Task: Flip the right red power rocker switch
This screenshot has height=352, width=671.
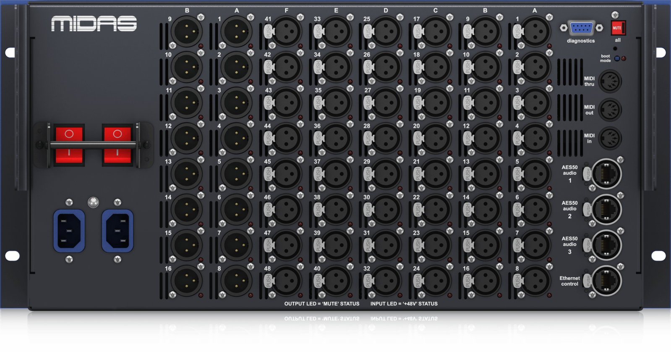Action: pos(117,145)
